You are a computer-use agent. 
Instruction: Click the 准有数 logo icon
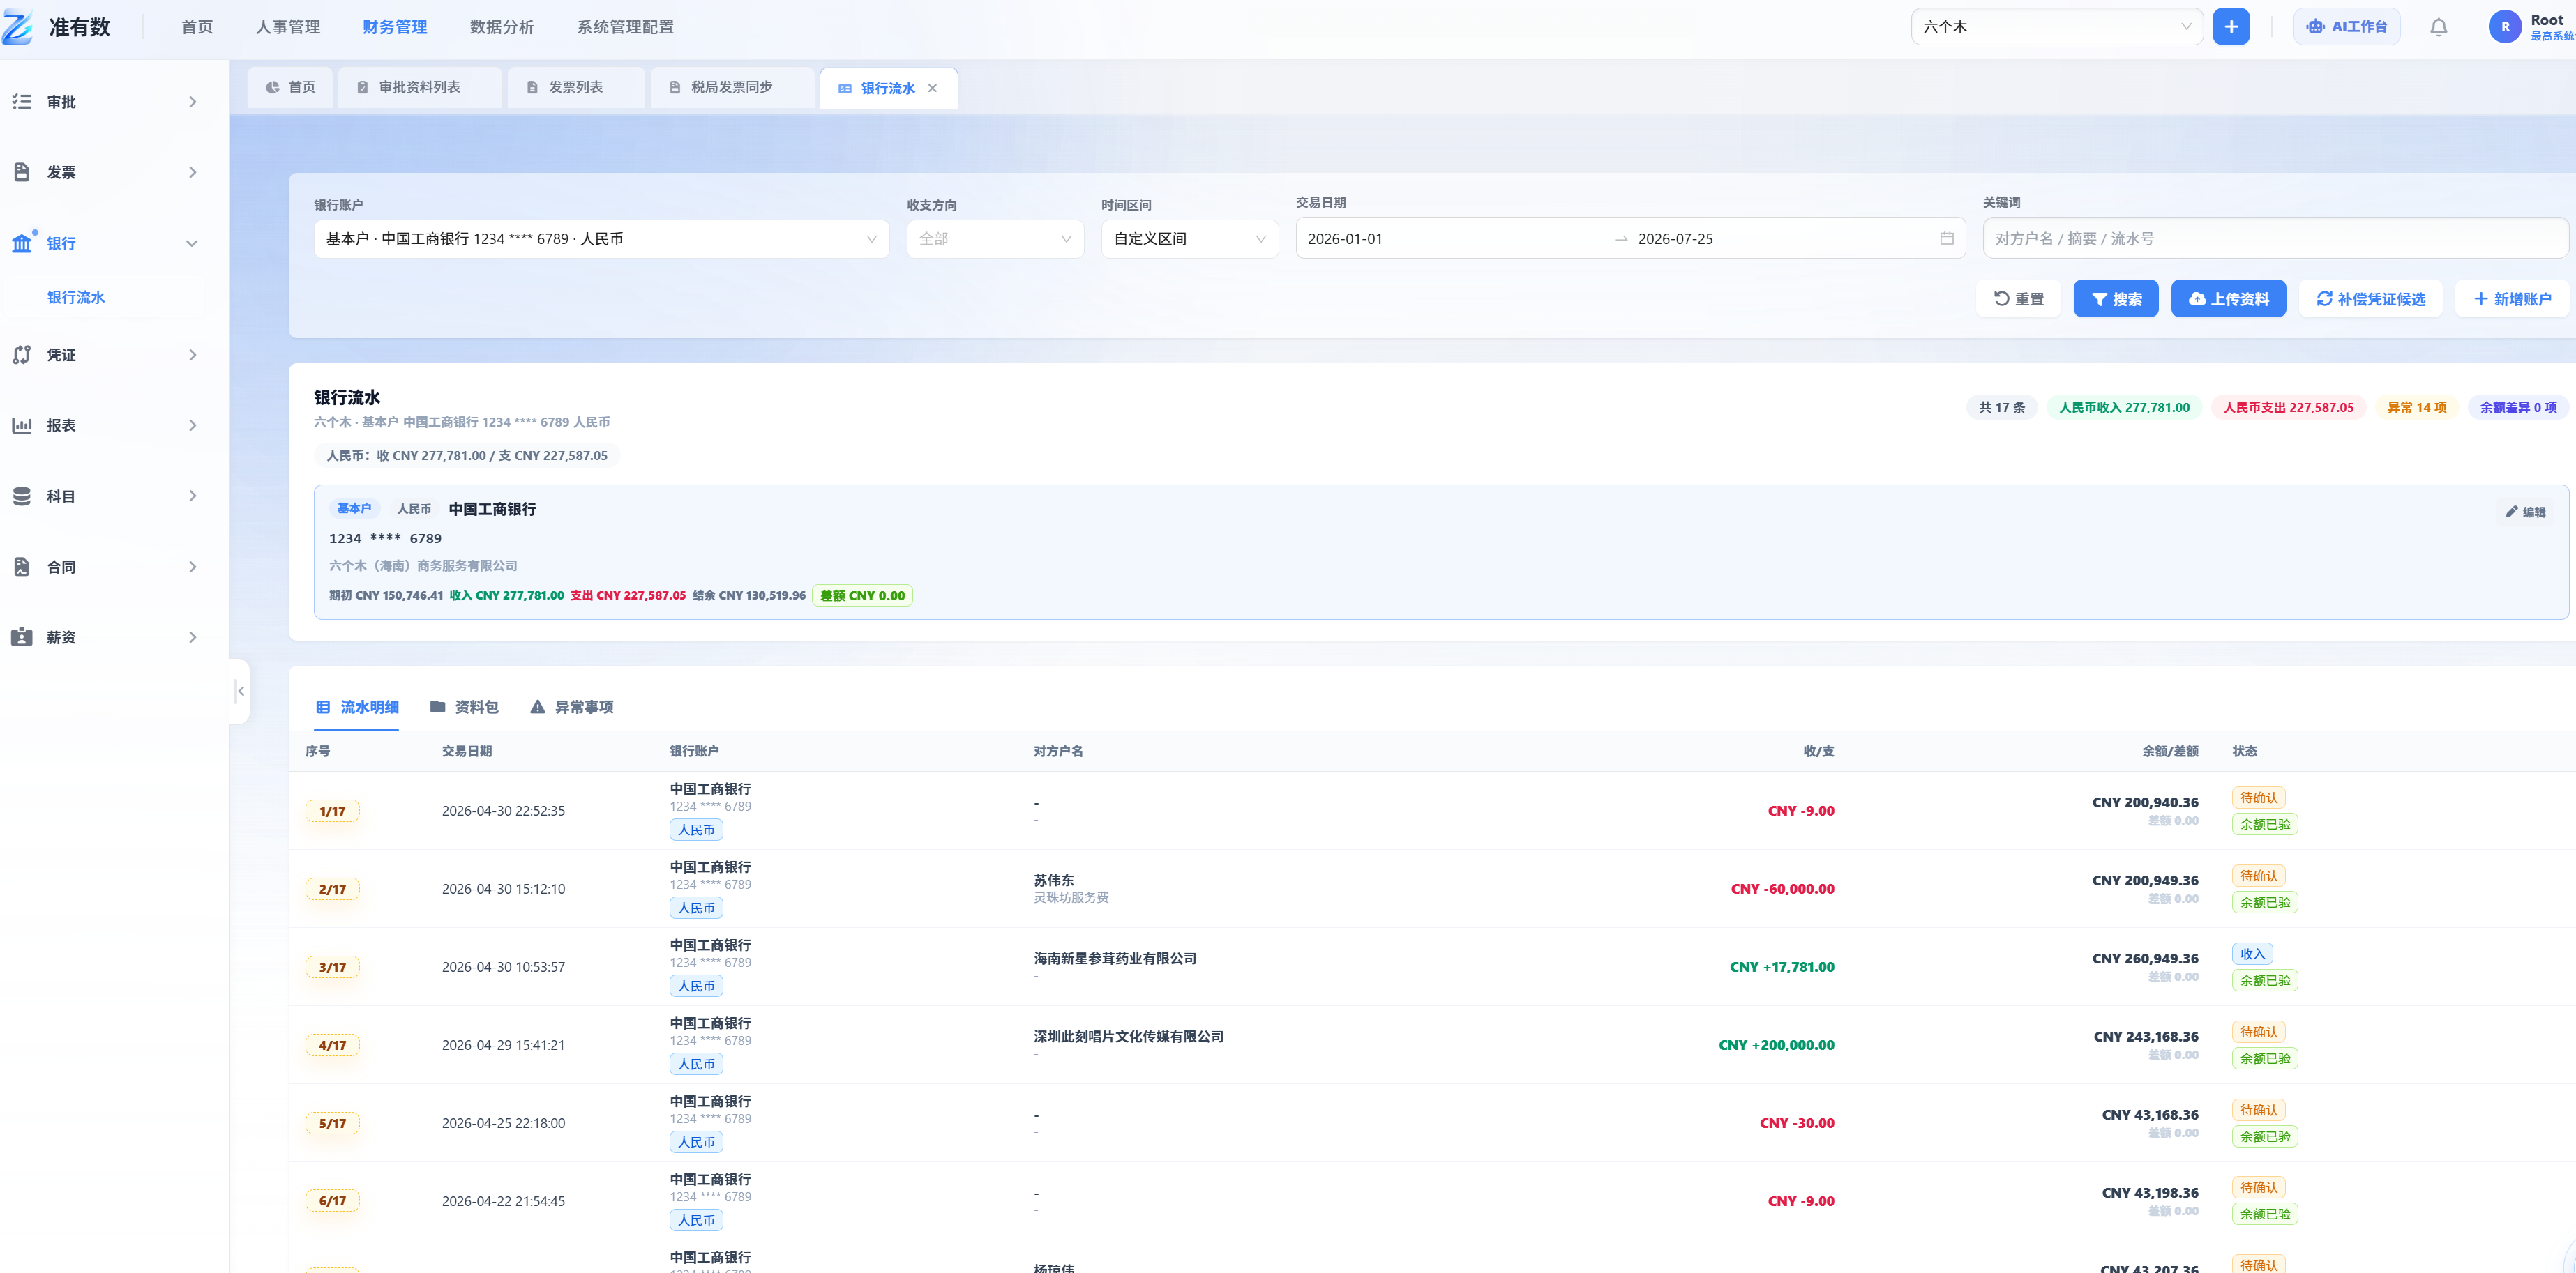(x=18, y=27)
